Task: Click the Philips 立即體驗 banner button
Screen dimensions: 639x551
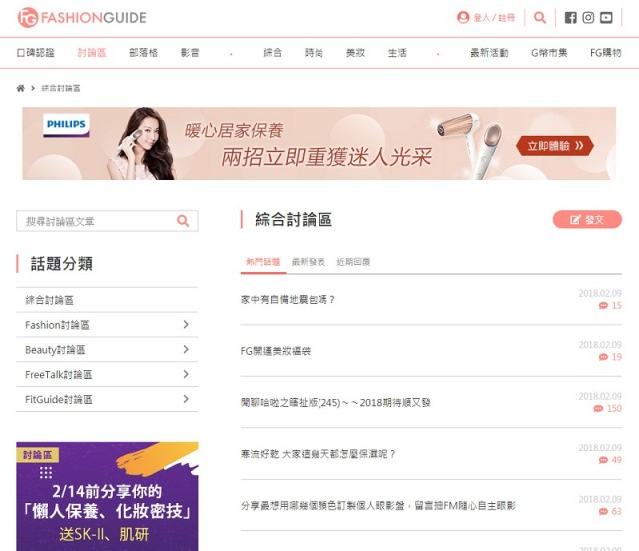Action: [x=555, y=146]
